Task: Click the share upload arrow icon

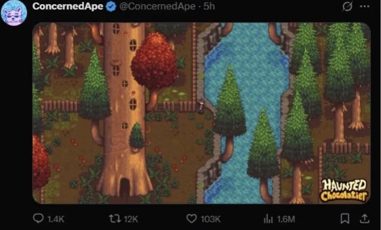Action: [364, 219]
